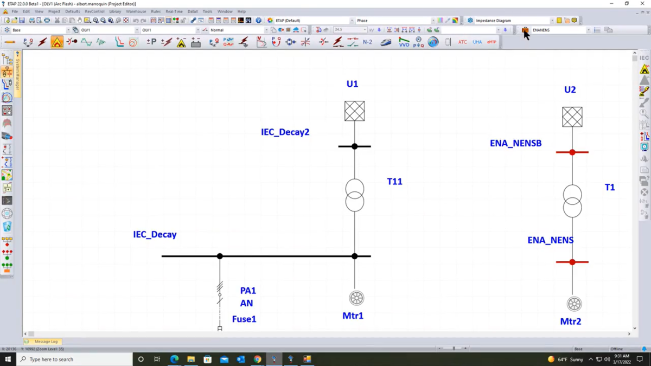Open the Impedance Diagram dropdown

click(x=552, y=21)
